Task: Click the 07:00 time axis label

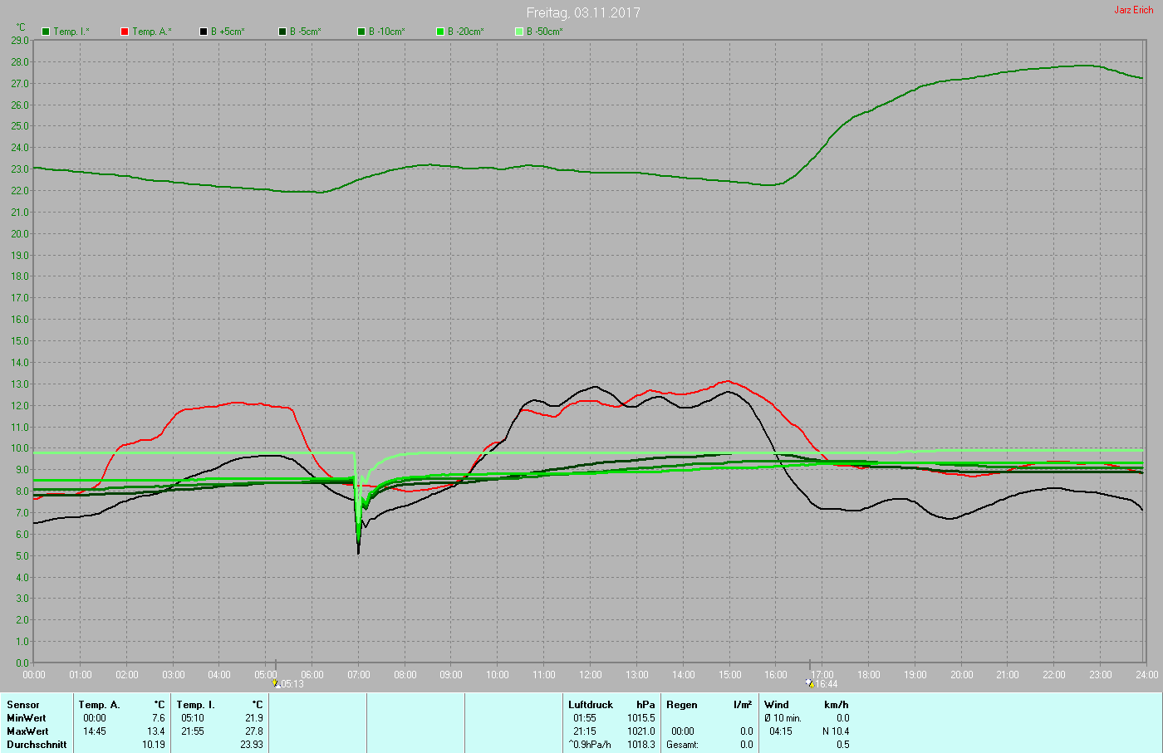Action: point(359,675)
